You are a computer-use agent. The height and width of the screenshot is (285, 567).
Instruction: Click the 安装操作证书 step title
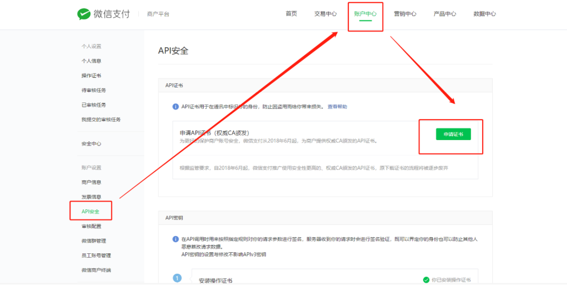(x=216, y=281)
